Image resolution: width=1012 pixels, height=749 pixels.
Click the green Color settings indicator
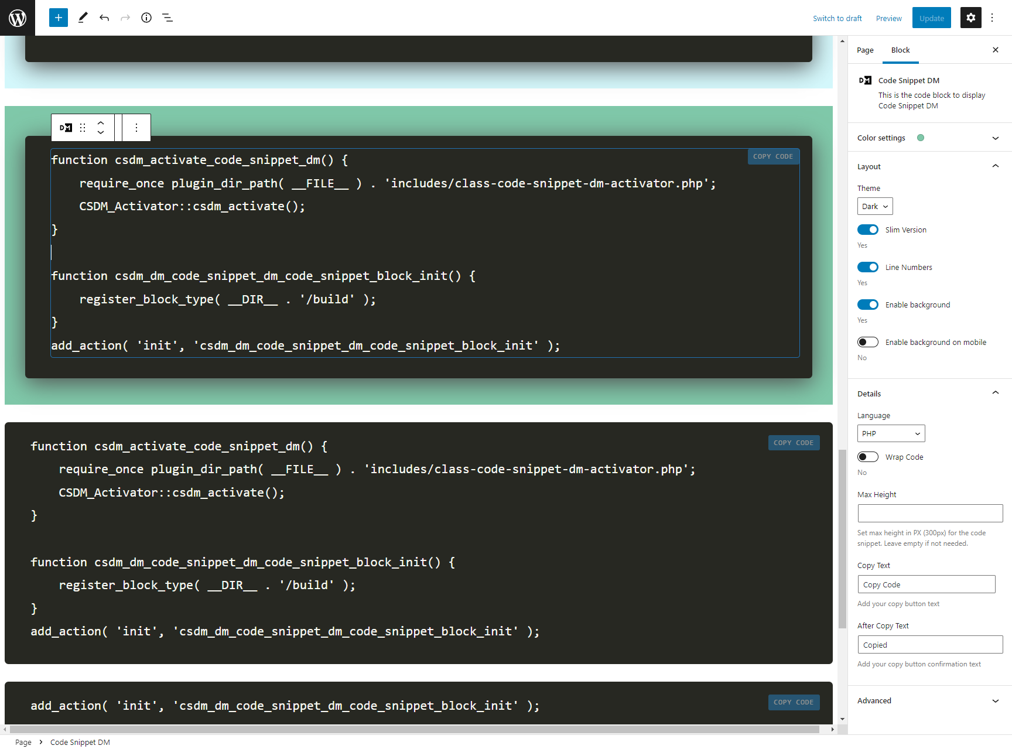[921, 138]
